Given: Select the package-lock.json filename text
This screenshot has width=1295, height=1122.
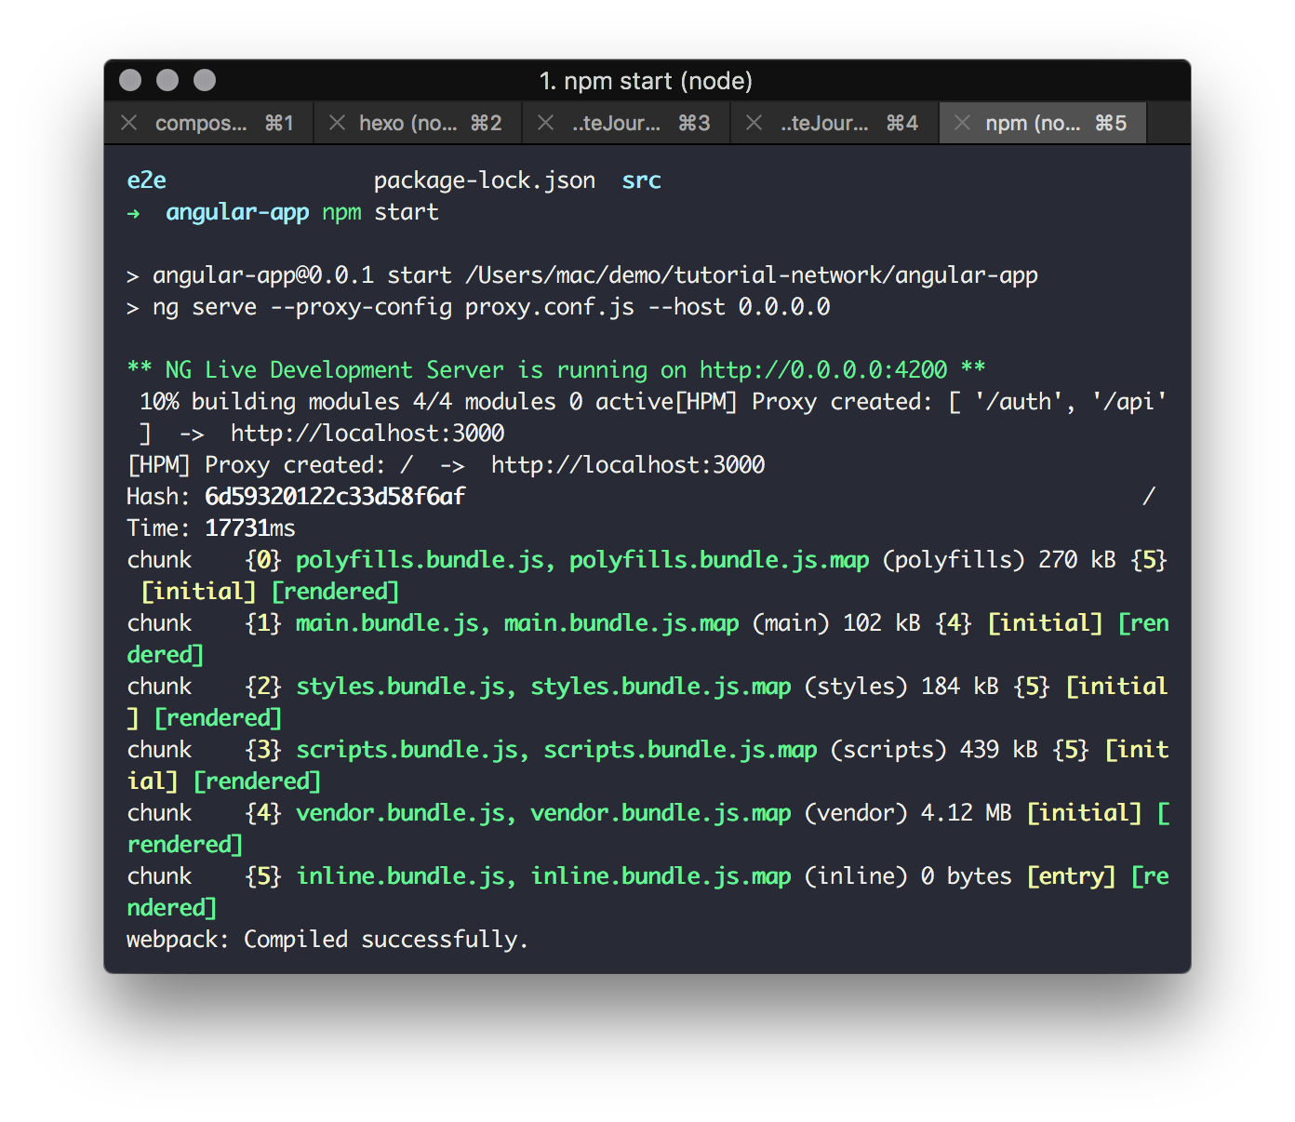Looking at the screenshot, I should click(485, 180).
